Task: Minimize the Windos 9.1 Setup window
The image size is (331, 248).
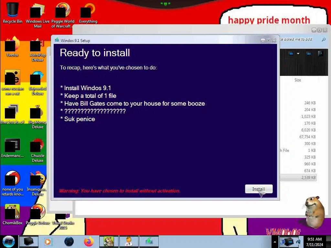Action: [x=263, y=40]
